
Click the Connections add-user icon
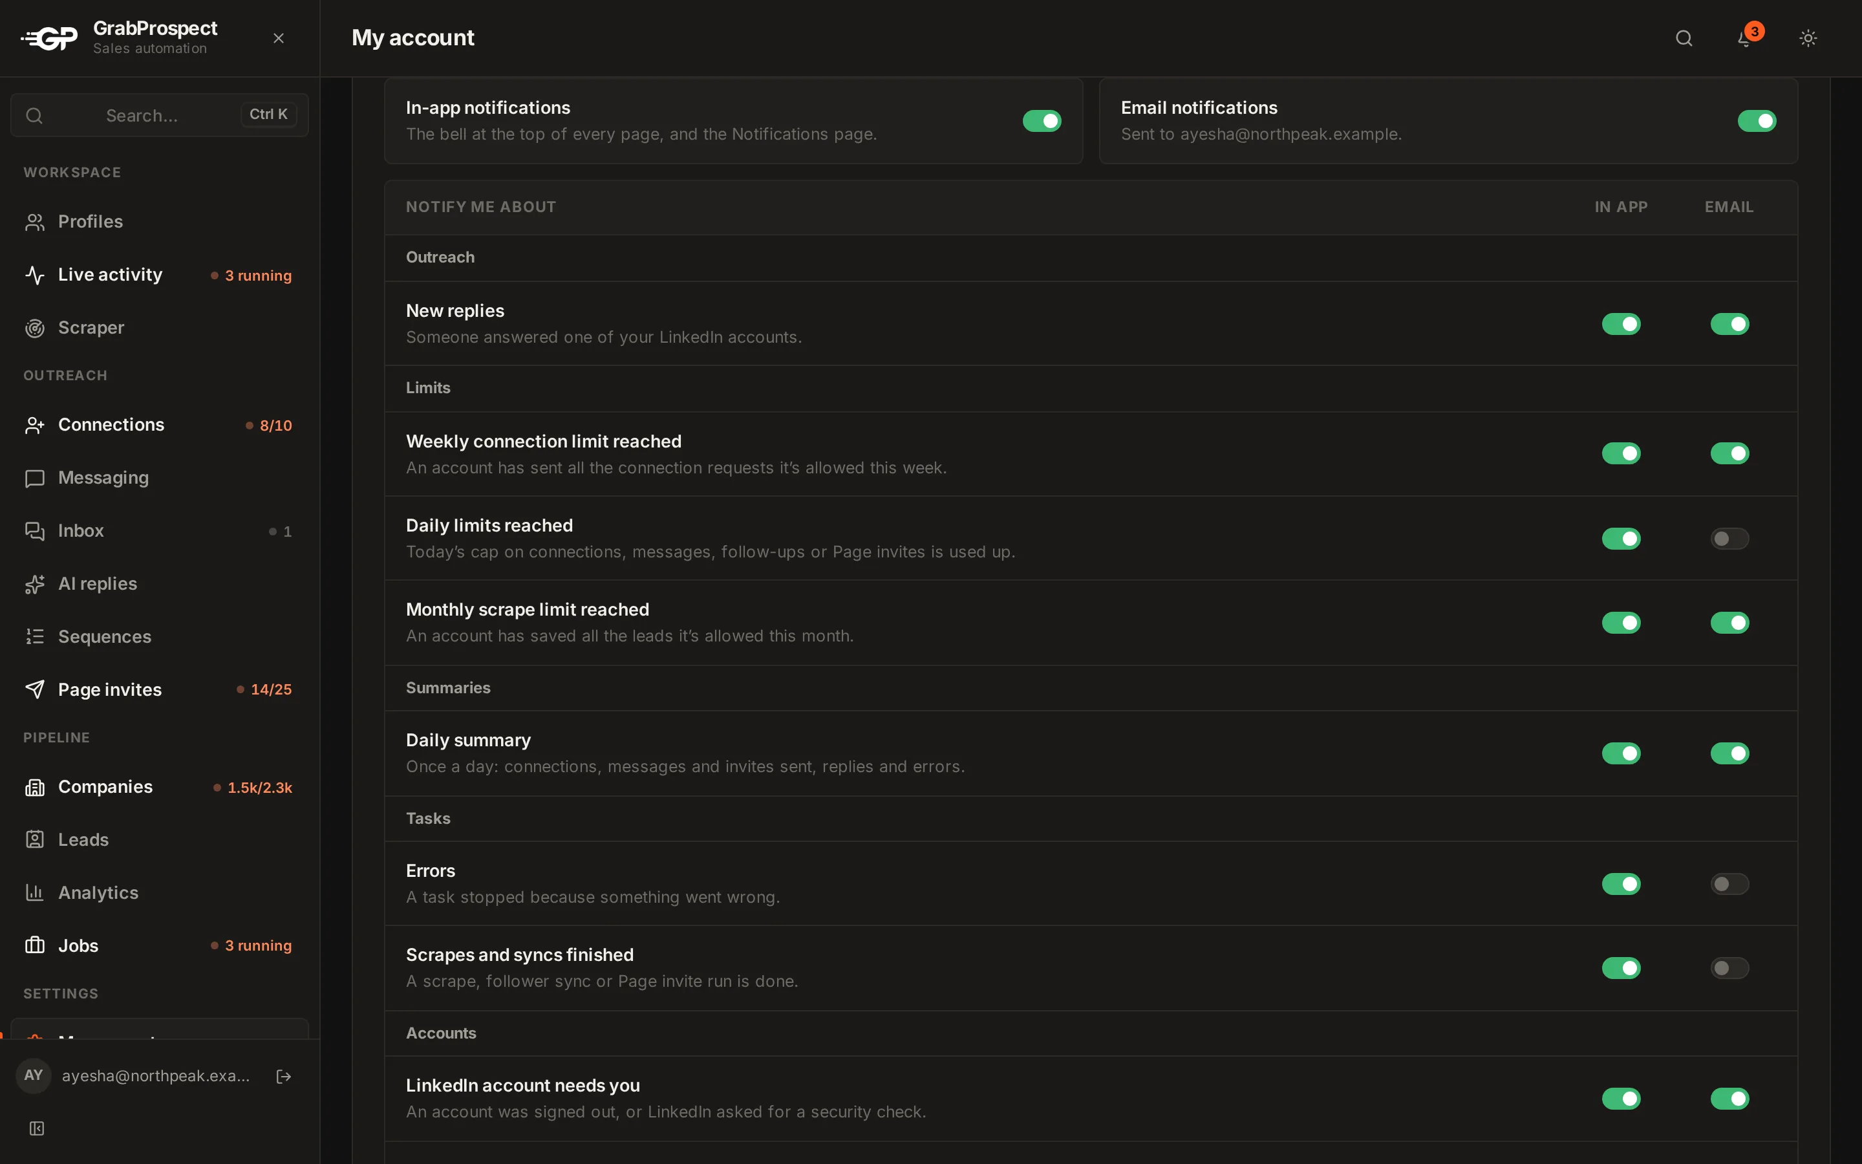pyautogui.click(x=35, y=425)
